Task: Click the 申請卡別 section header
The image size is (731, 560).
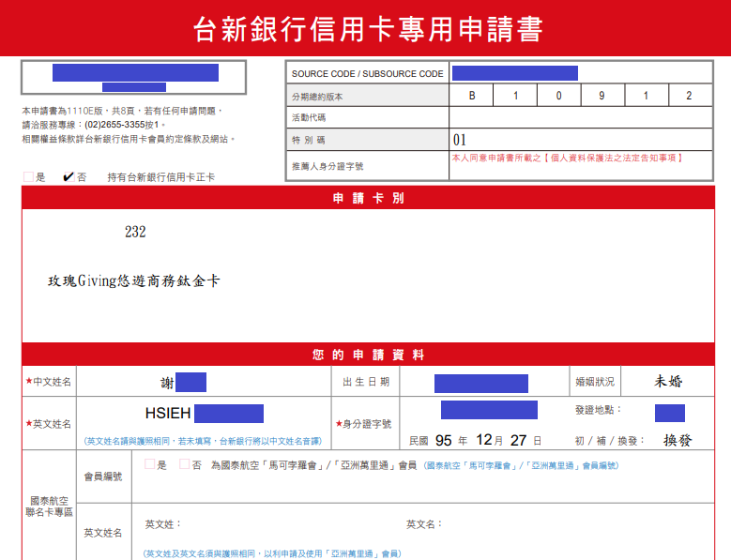Action: point(368,198)
